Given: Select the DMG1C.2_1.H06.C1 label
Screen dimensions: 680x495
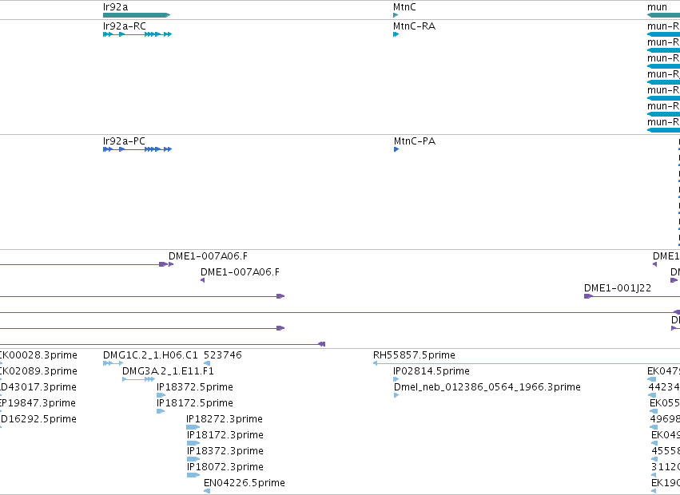Looking at the screenshot, I should pos(150,355).
